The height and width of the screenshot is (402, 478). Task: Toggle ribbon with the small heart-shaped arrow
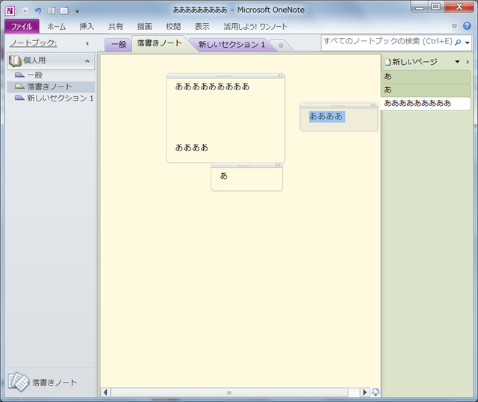click(454, 26)
